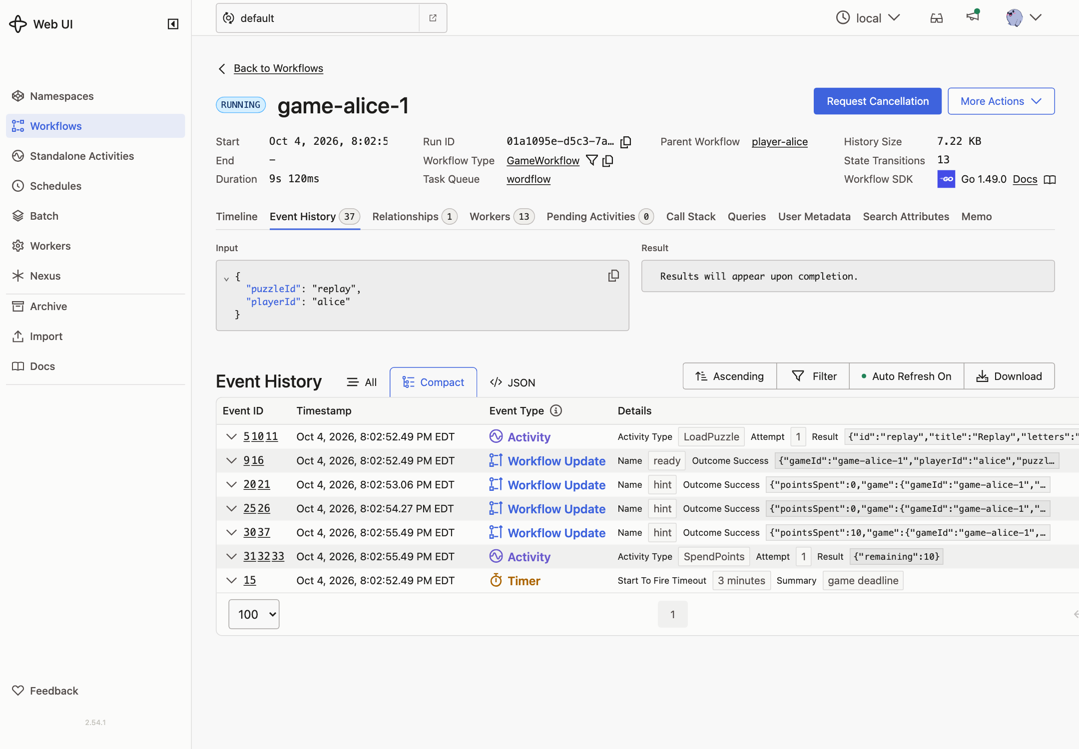Expand event row 30 37
Viewport: 1079px width, 749px height.
(x=231, y=532)
